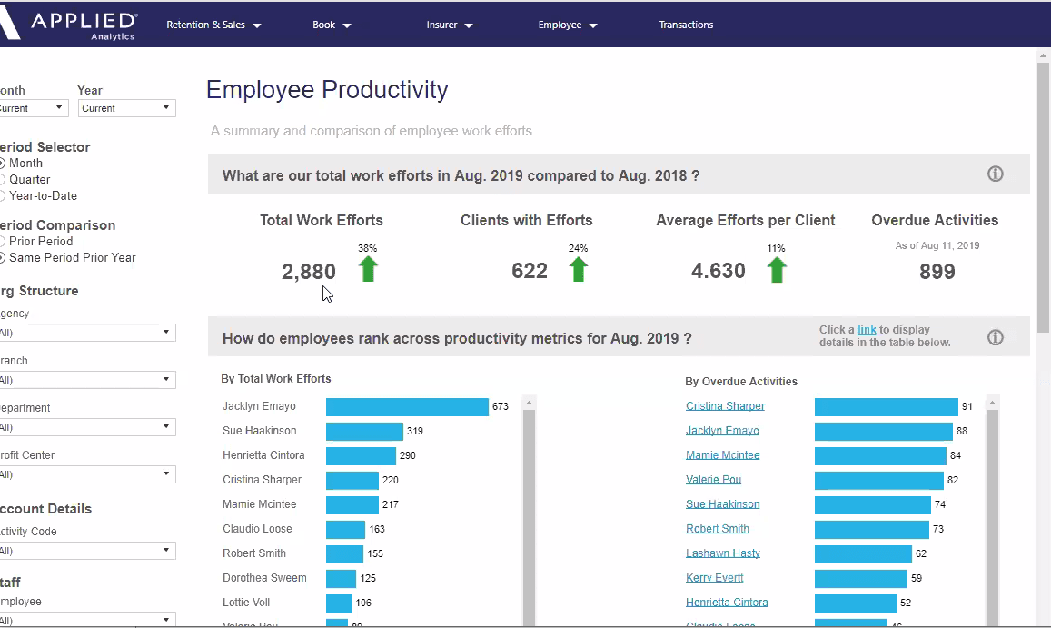Viewport: 1051px width, 628px height.
Task: Click green arrow next to Clients with Efforts
Action: pyautogui.click(x=578, y=269)
